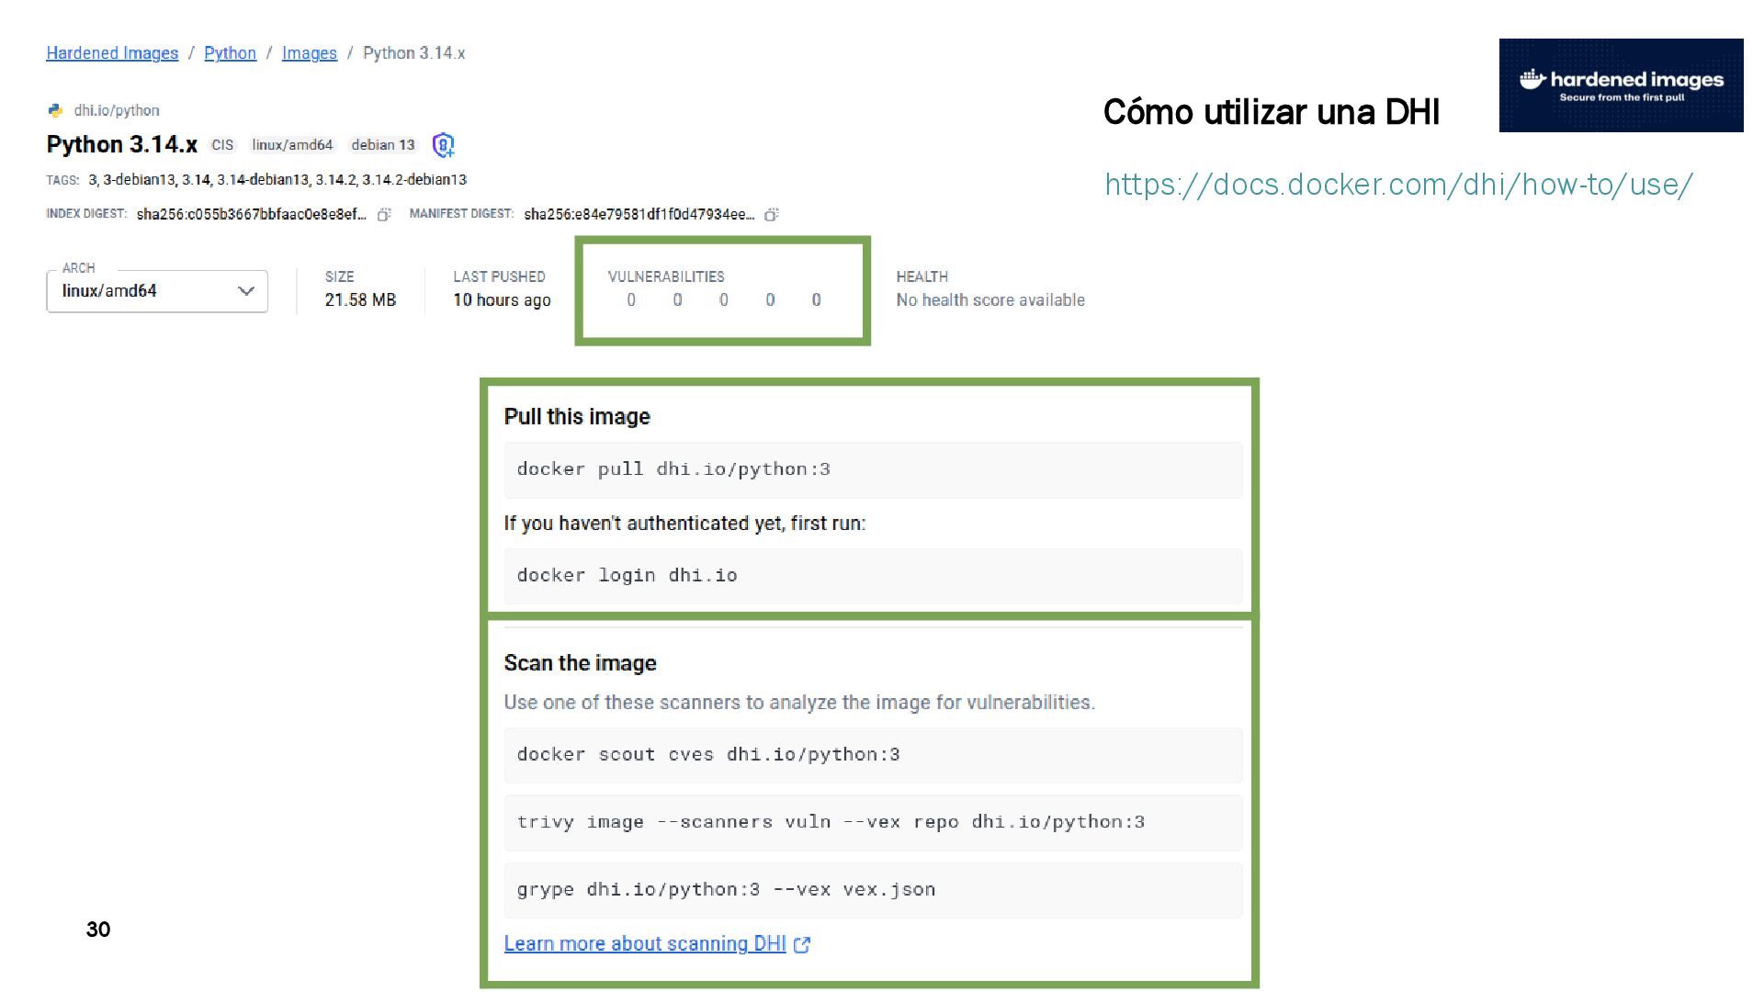Open Learn more about scanning DHI link
Screen dimensions: 1764x992
tap(644, 944)
